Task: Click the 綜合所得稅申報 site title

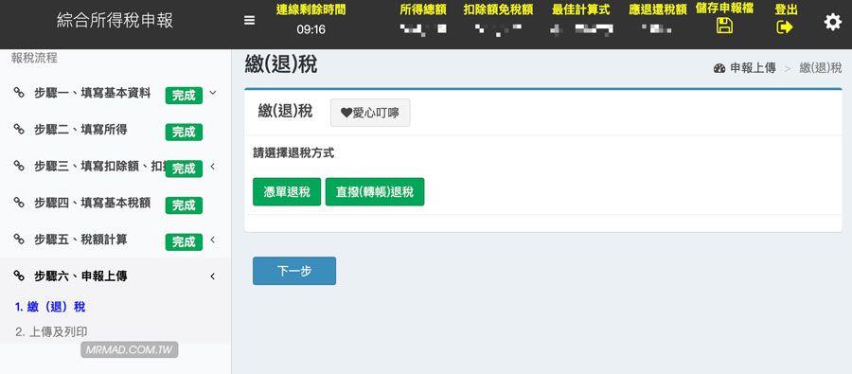Action: pos(115,21)
